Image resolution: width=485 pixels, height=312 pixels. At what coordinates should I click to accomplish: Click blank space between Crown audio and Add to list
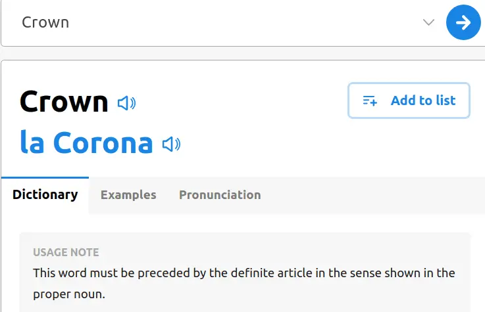point(243,103)
